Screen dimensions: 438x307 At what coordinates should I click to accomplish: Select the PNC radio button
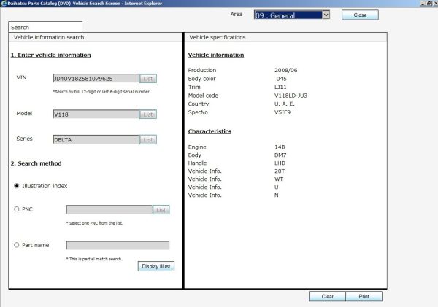tap(17, 209)
